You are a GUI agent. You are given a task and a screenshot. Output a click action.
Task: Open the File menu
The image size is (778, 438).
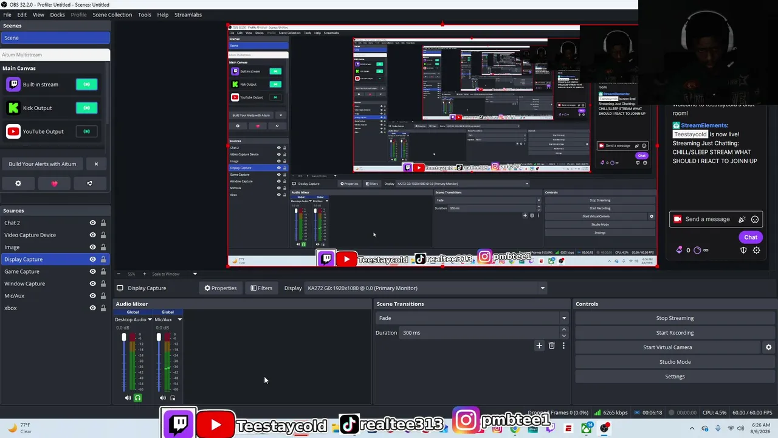(x=7, y=15)
